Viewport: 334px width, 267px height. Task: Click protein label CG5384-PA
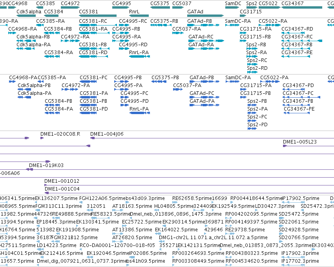[59, 109]
